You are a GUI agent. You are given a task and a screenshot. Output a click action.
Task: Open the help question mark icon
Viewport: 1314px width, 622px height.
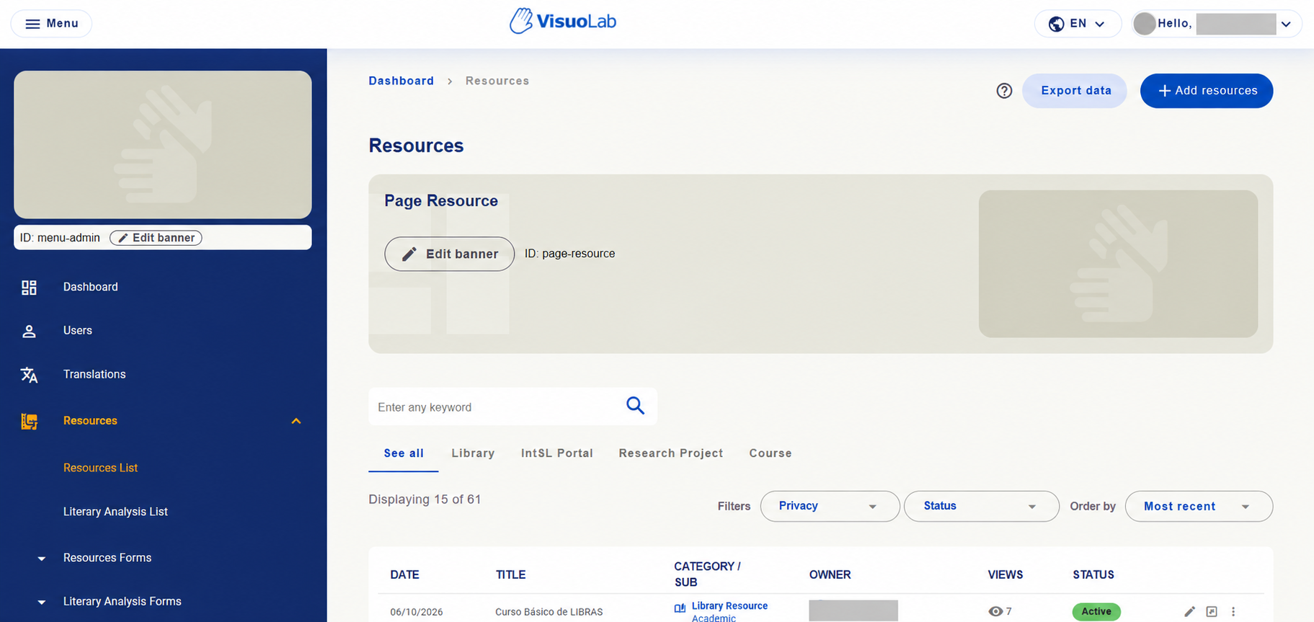1004,91
